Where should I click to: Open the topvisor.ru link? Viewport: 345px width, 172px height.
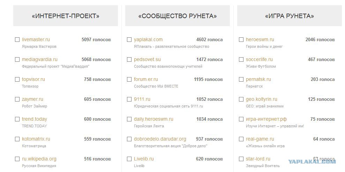tap(33, 80)
